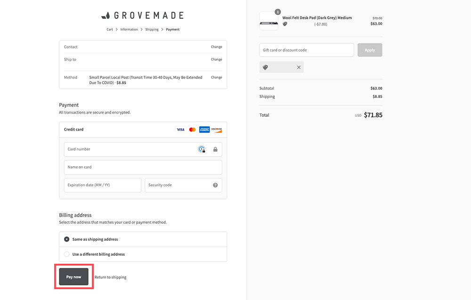Click the Payment section heading
This screenshot has width=471, height=300.
[69, 105]
